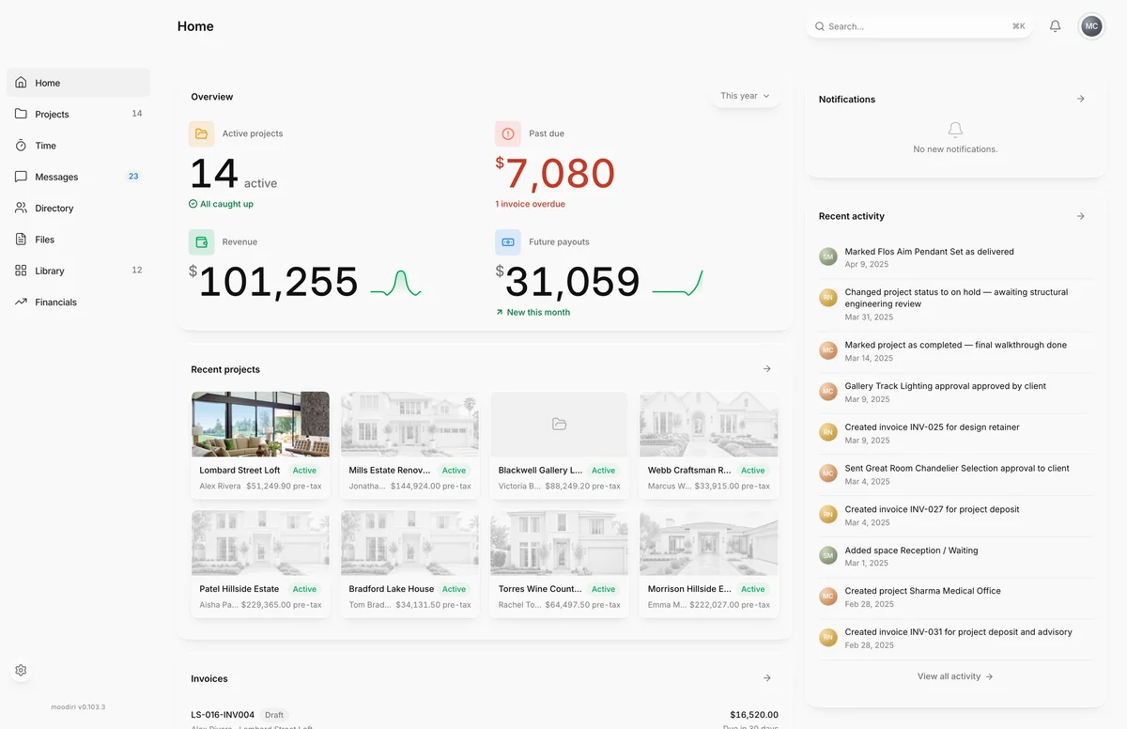Image resolution: width=1127 pixels, height=729 pixels.
Task: Open the MC user avatar menu
Action: pyautogui.click(x=1091, y=26)
